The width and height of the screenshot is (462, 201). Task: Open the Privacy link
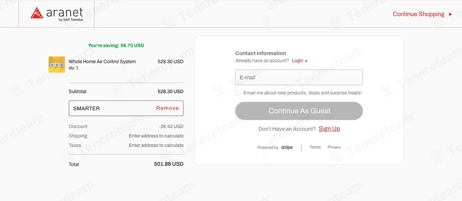tap(334, 147)
